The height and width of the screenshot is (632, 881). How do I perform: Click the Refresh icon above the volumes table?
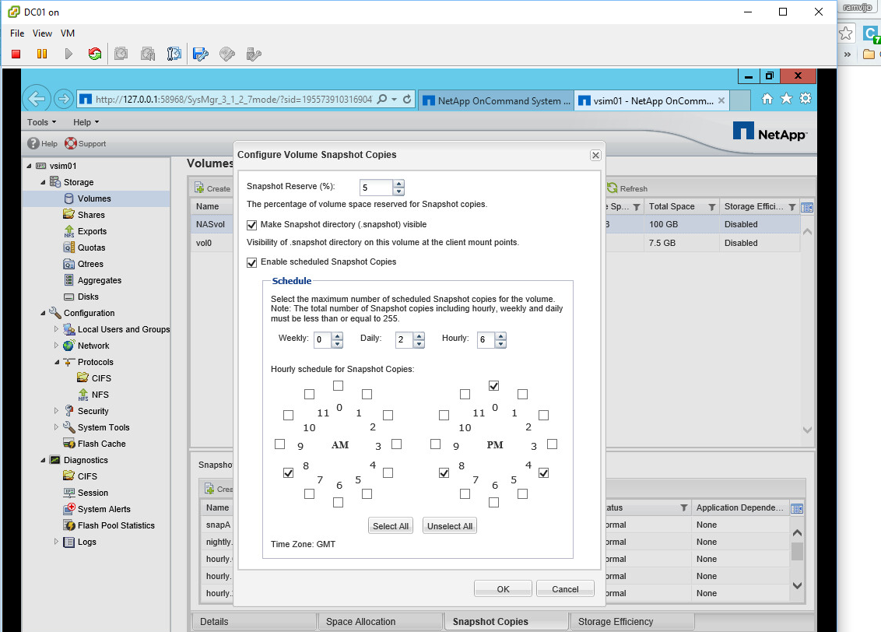point(612,188)
